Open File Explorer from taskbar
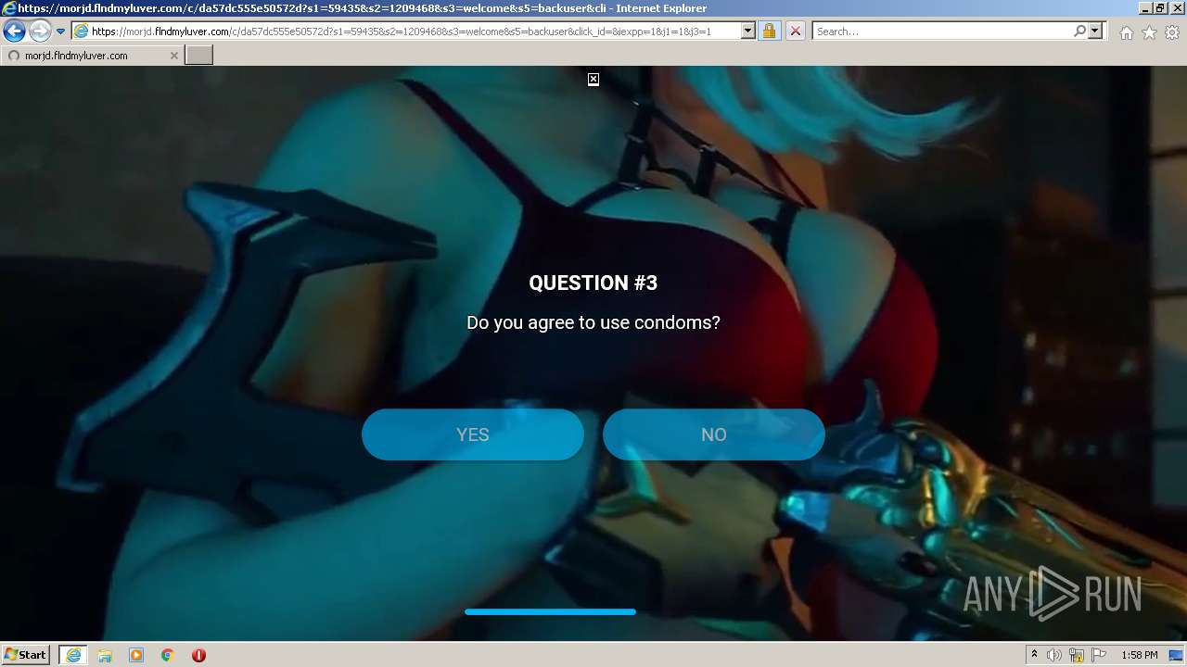Viewport: 1187px width, 667px height. coord(105,655)
